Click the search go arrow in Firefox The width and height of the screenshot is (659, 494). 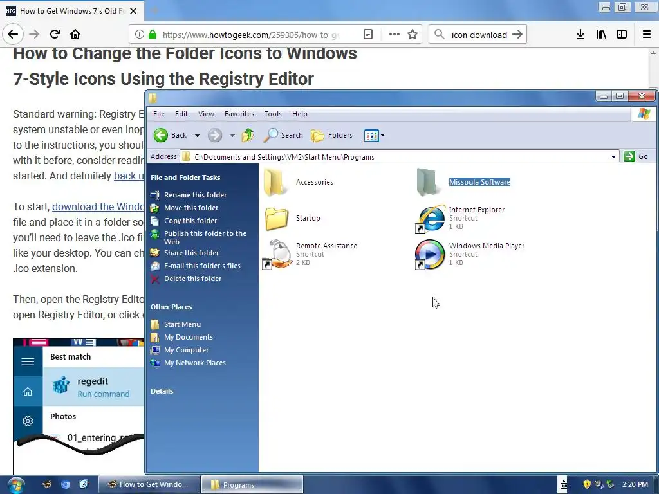(517, 35)
